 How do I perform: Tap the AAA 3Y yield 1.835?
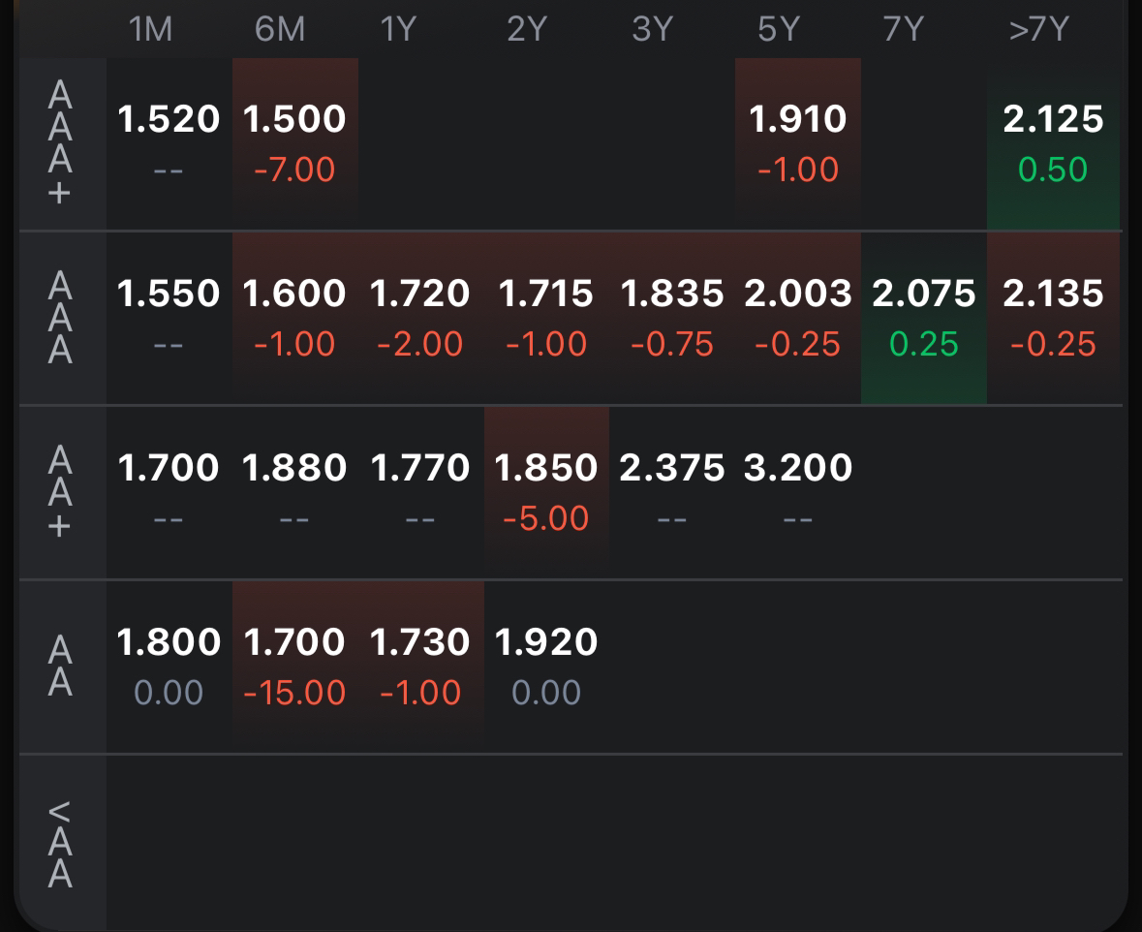pos(672,319)
